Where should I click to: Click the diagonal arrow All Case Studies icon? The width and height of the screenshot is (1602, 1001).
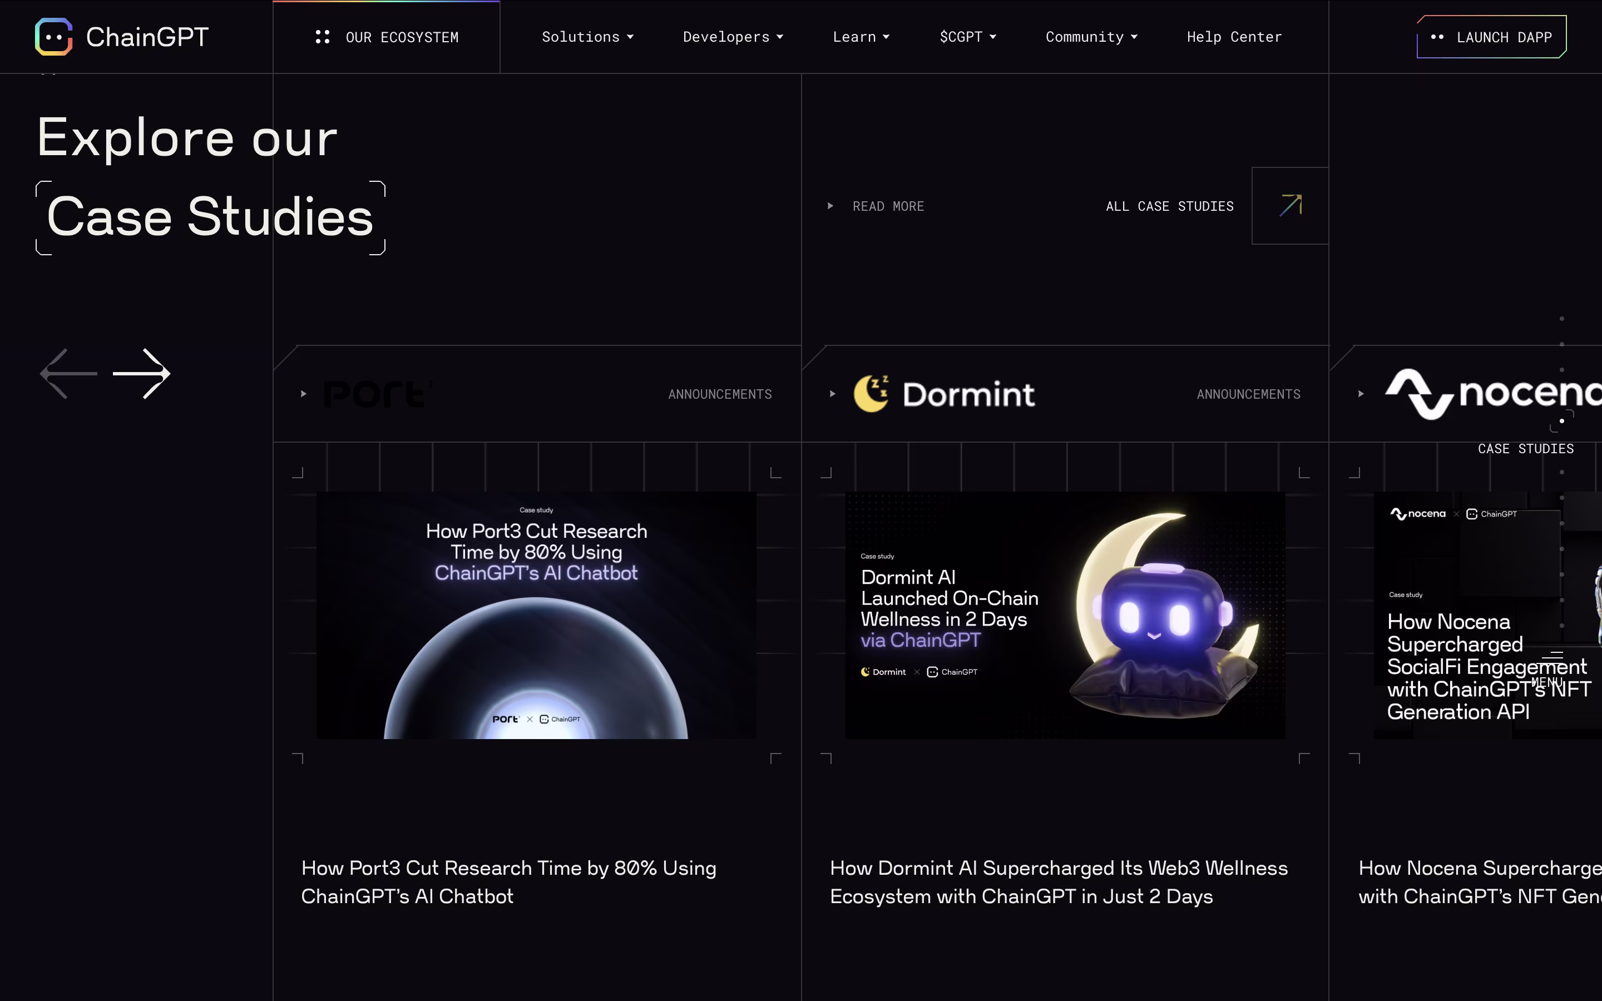[x=1289, y=206]
